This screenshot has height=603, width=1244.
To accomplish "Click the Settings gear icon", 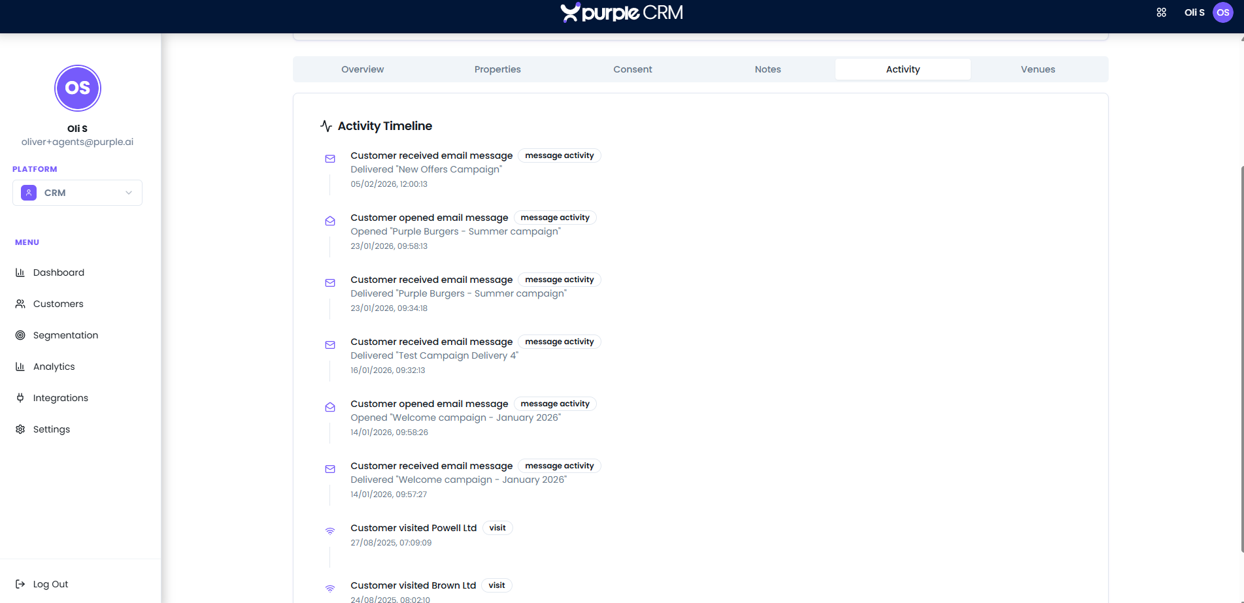I will [x=20, y=429].
